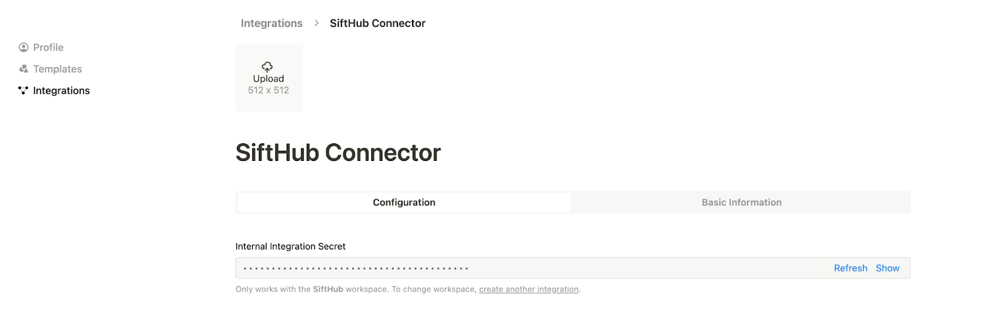Navigate back via Integrations breadcrumb

[272, 23]
